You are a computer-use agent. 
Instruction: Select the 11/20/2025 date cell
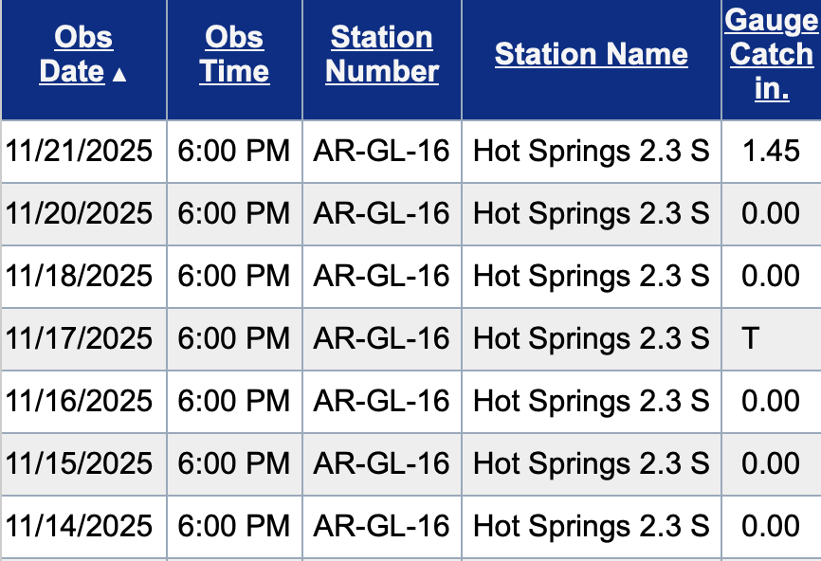pos(80,213)
